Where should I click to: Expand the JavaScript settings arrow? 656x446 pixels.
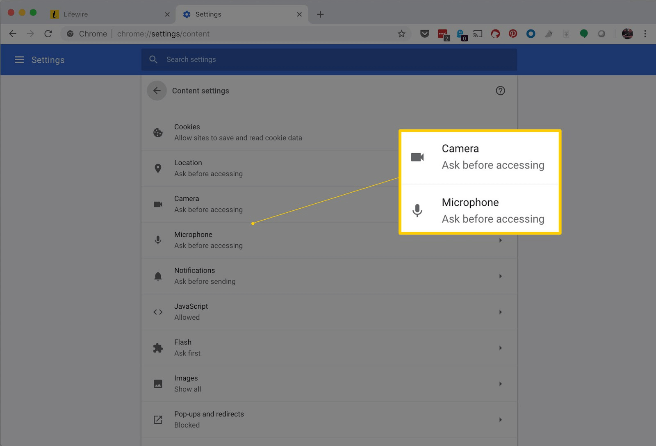500,312
